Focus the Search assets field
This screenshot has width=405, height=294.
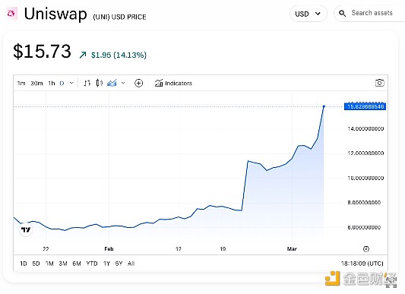(372, 13)
